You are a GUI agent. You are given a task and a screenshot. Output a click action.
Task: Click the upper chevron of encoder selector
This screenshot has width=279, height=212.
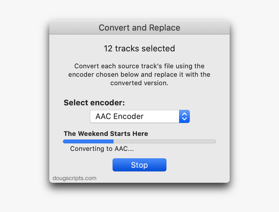click(x=184, y=114)
